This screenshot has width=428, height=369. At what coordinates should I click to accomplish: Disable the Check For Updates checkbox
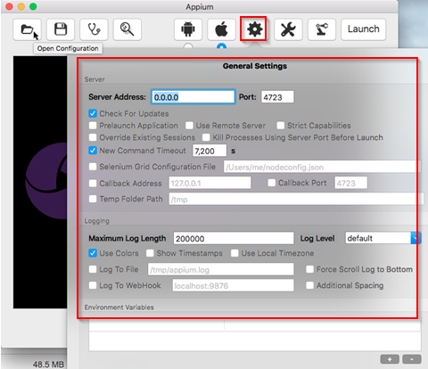coord(93,113)
